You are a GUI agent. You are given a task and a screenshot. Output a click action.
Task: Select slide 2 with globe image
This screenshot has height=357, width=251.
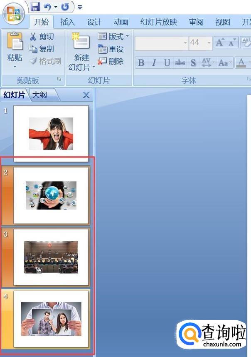tap(51, 195)
